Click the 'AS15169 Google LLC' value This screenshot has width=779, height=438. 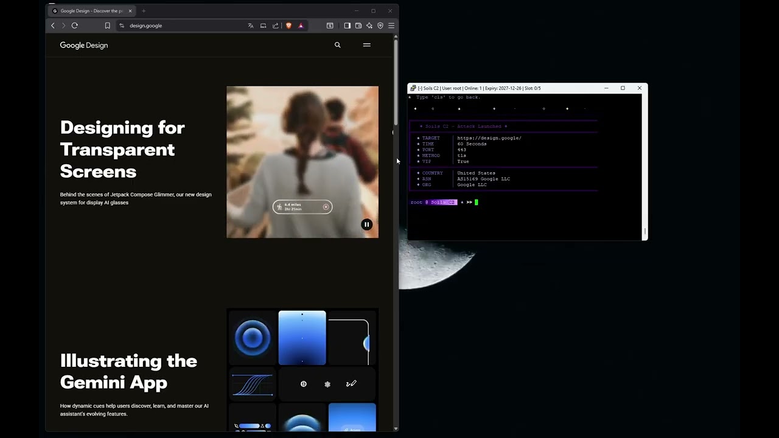pyautogui.click(x=484, y=179)
